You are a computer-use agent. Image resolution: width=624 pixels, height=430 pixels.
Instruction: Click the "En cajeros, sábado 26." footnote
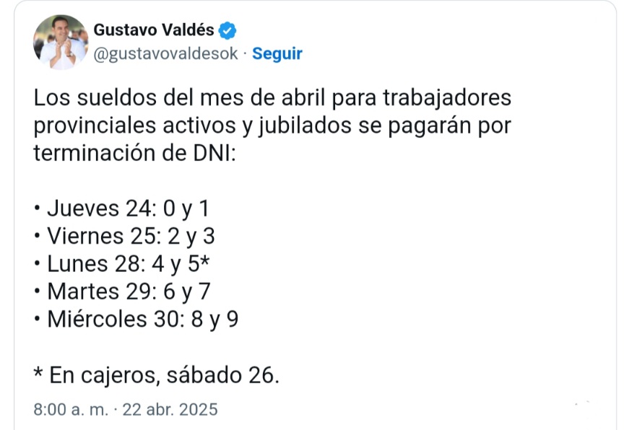point(156,375)
